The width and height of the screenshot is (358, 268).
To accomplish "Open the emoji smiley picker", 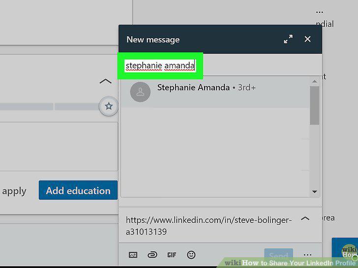I will point(191,255).
